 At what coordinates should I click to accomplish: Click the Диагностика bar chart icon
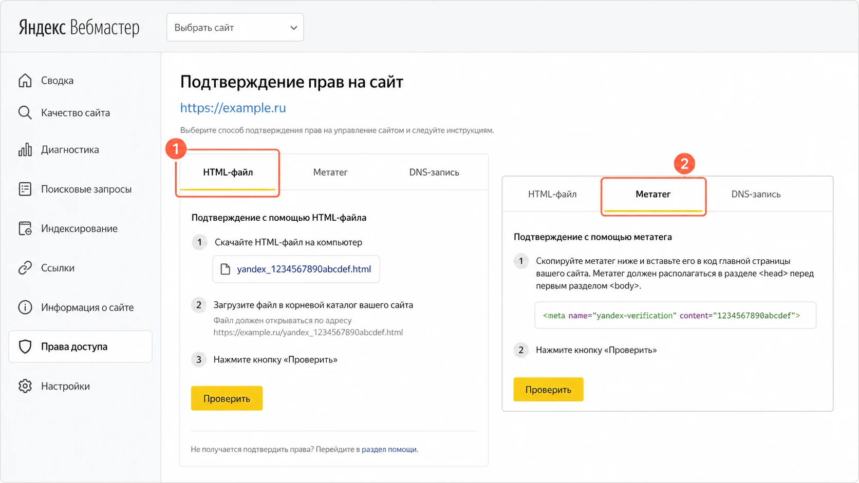(x=25, y=150)
